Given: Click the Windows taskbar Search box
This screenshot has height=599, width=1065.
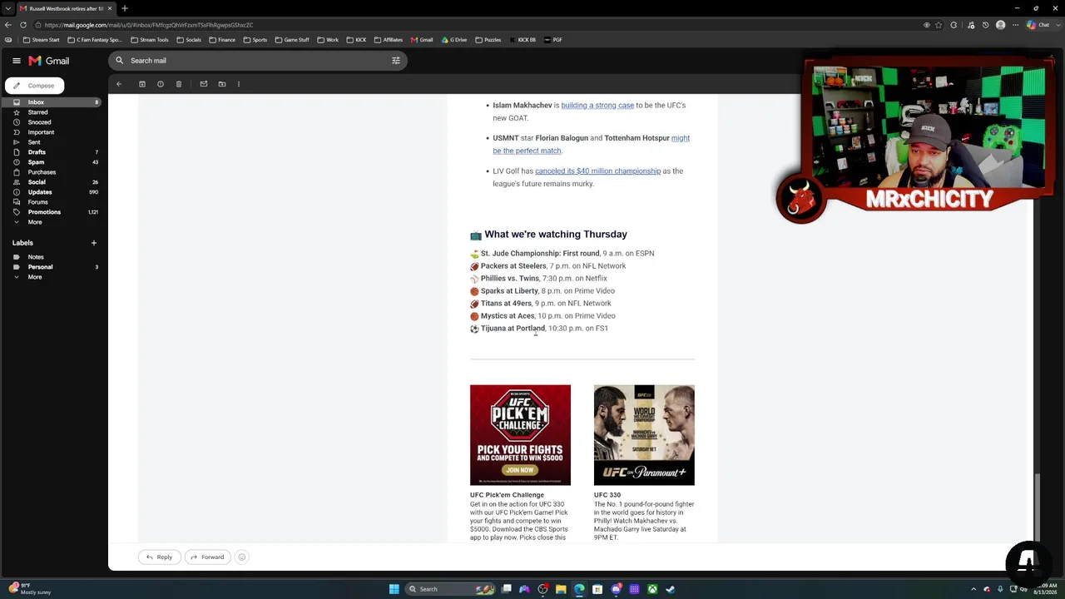Looking at the screenshot, I should pyautogui.click(x=451, y=589).
